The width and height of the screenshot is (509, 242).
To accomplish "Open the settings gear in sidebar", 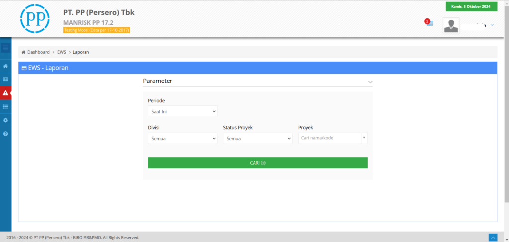I will [x=5, y=120].
